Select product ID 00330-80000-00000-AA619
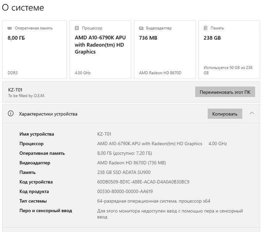The height and width of the screenshot is (232, 267). tap(125, 191)
